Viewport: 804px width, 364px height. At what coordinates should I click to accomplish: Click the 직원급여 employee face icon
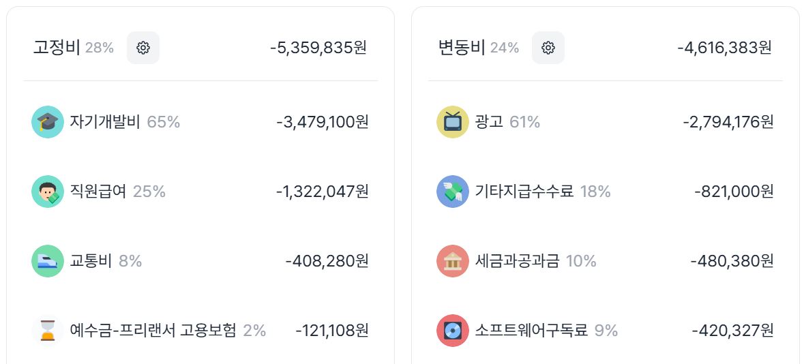(48, 192)
